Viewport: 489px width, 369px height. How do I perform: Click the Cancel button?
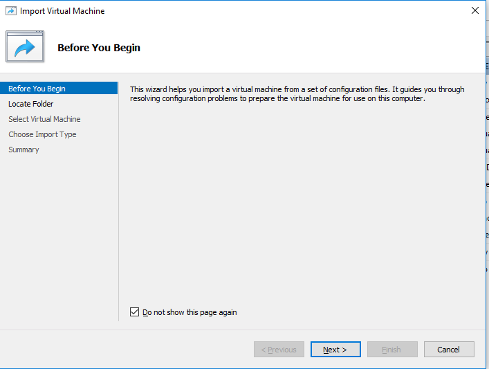click(x=449, y=350)
